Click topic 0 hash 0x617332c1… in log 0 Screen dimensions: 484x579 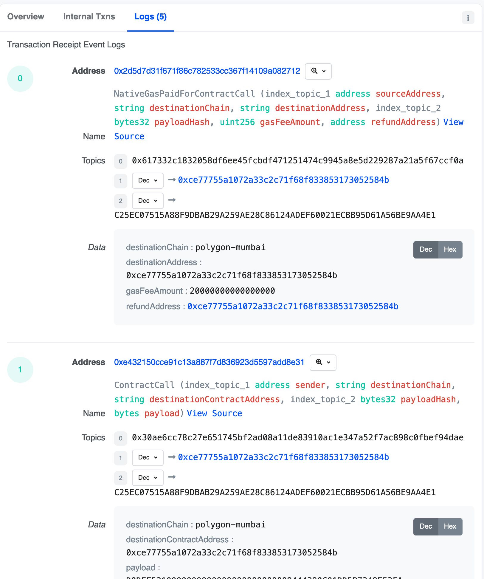[297, 161]
